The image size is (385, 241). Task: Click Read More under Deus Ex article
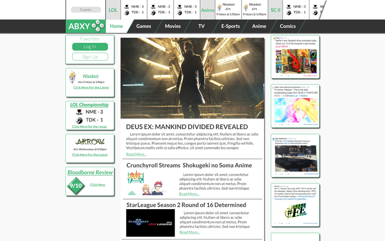click(x=136, y=154)
